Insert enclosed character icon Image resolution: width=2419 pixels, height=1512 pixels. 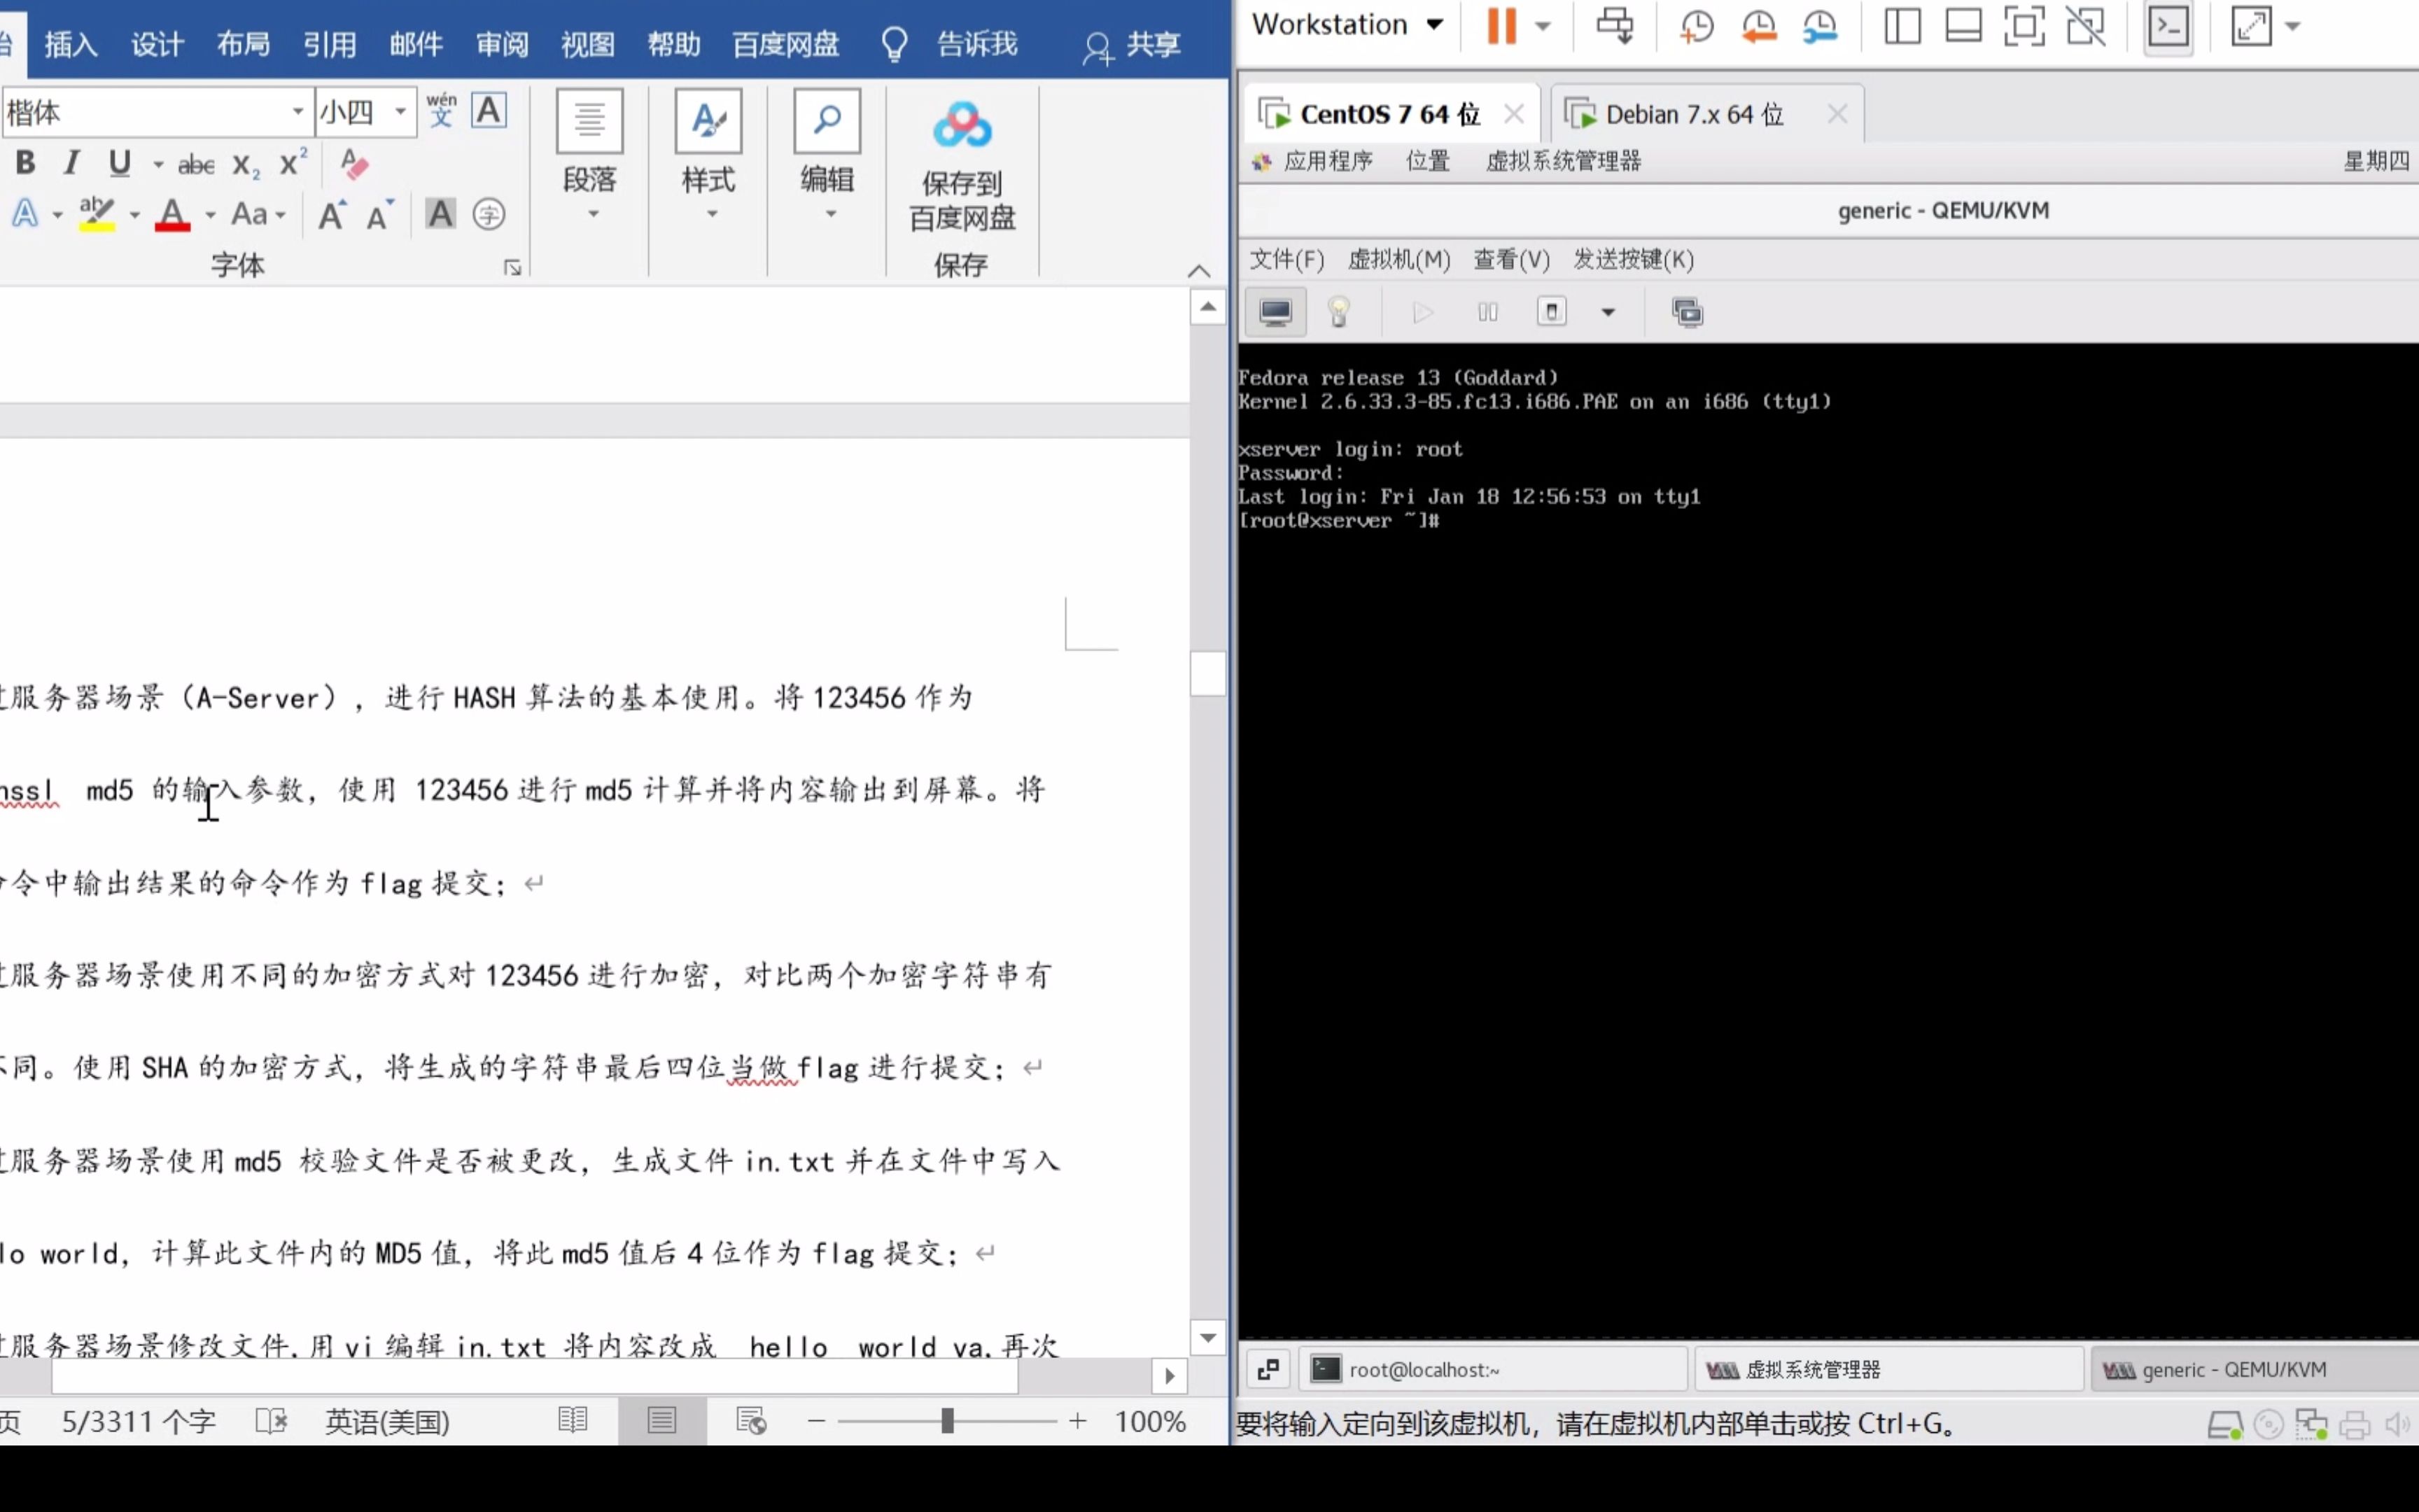pos(489,214)
